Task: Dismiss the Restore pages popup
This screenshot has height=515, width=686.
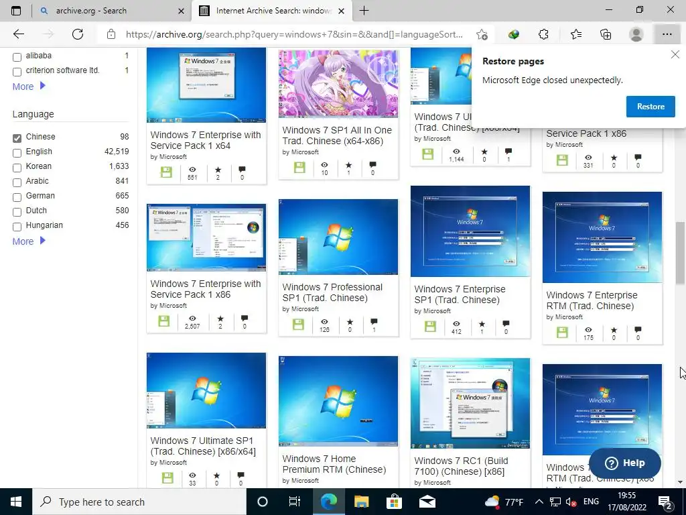Action: coord(675,54)
